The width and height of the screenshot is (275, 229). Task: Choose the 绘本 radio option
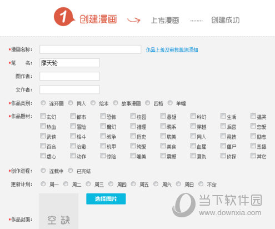[93, 103]
